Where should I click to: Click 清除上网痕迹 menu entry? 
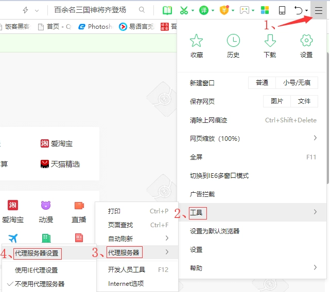209,120
